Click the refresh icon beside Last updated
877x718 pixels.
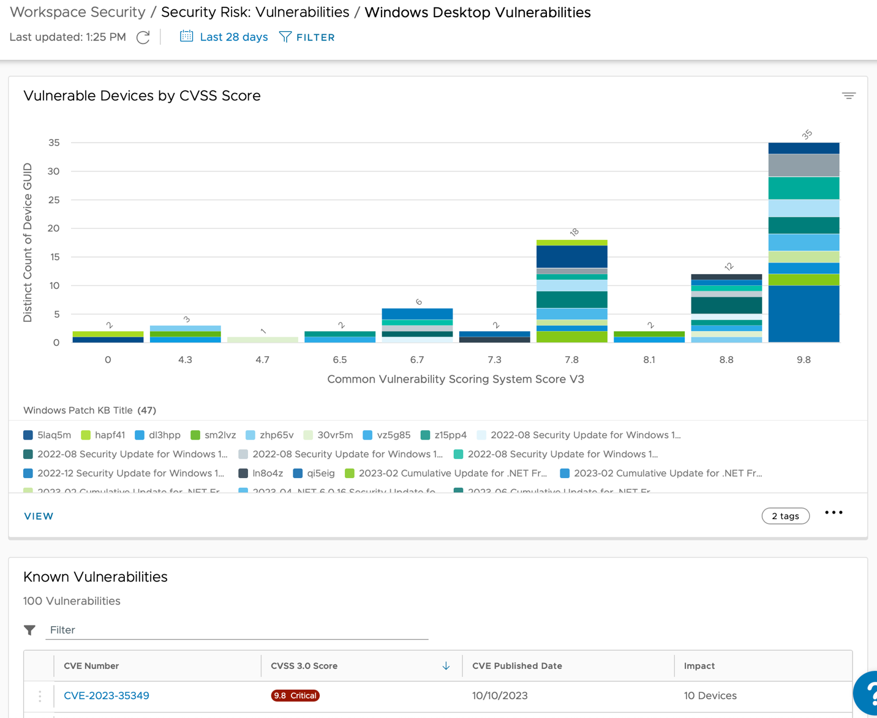(x=143, y=38)
